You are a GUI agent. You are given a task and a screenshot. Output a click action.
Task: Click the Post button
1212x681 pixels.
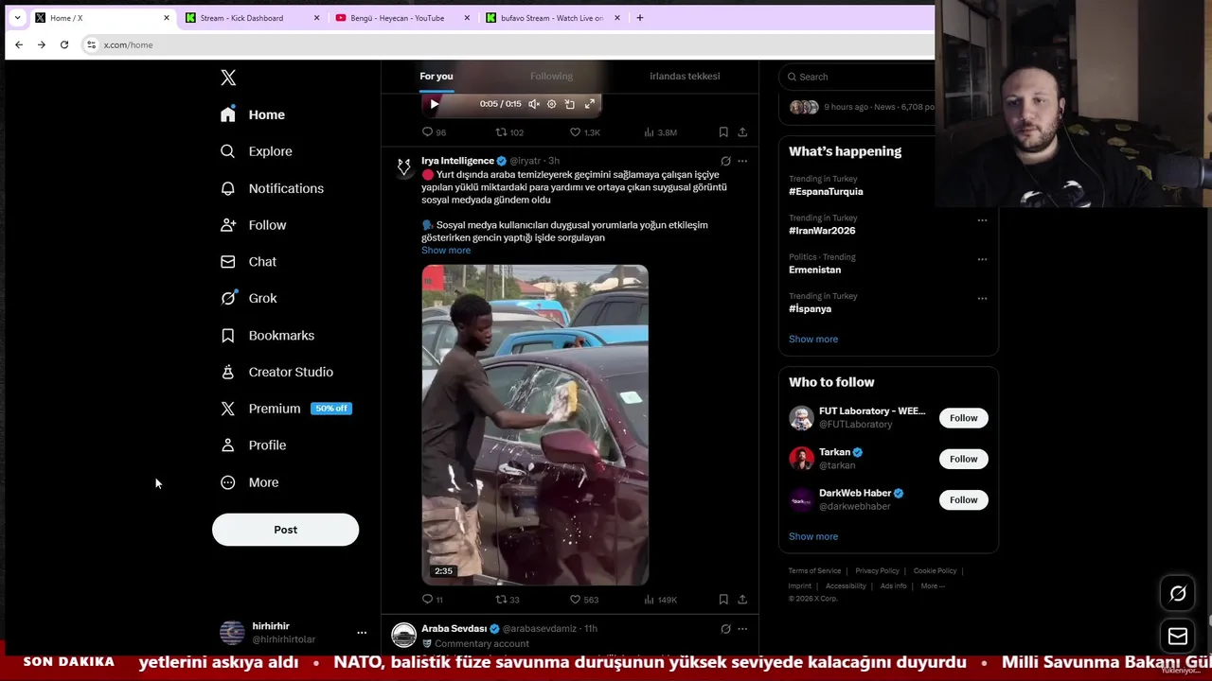point(285,530)
